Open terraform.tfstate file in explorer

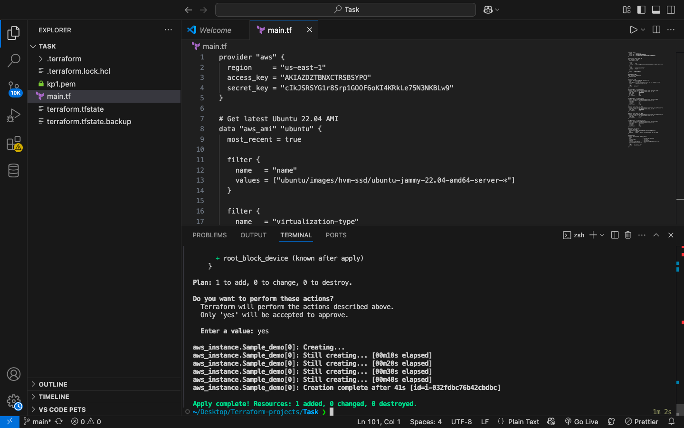coord(75,109)
